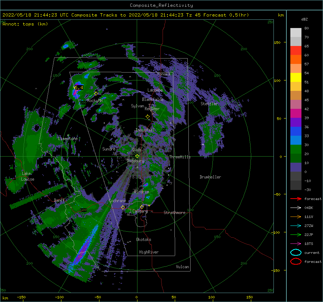Click the Stettler town label
323x302 pixels.
coord(209,104)
